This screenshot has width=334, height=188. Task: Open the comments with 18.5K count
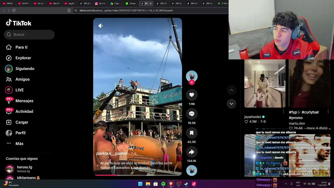click(192, 114)
